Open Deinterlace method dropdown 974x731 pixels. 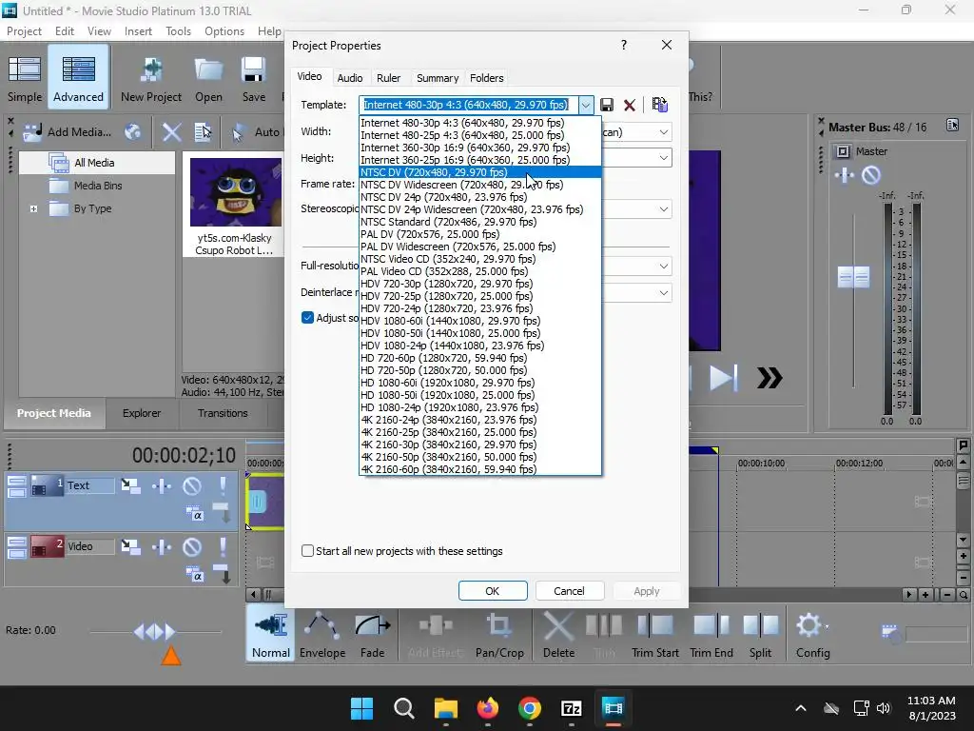pyautogui.click(x=663, y=293)
